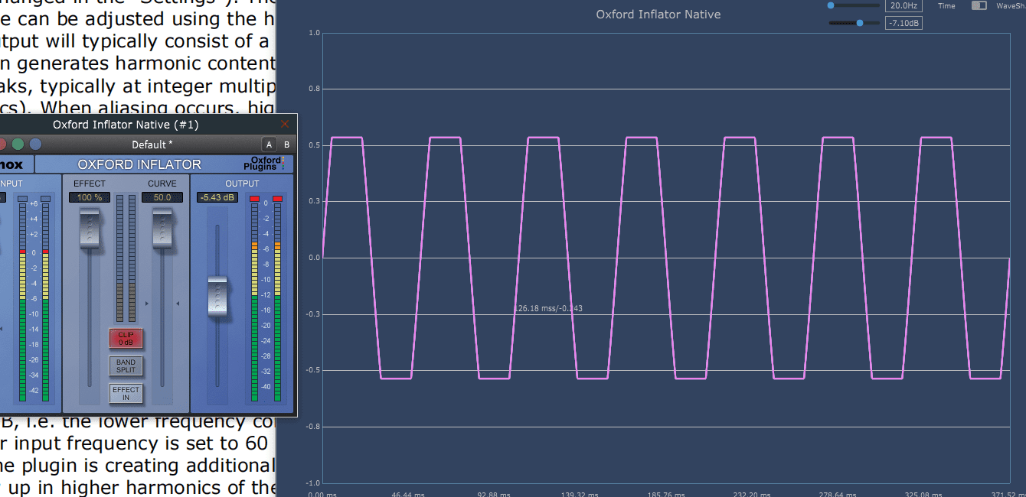Click the green circle button in plugin header

click(x=19, y=145)
